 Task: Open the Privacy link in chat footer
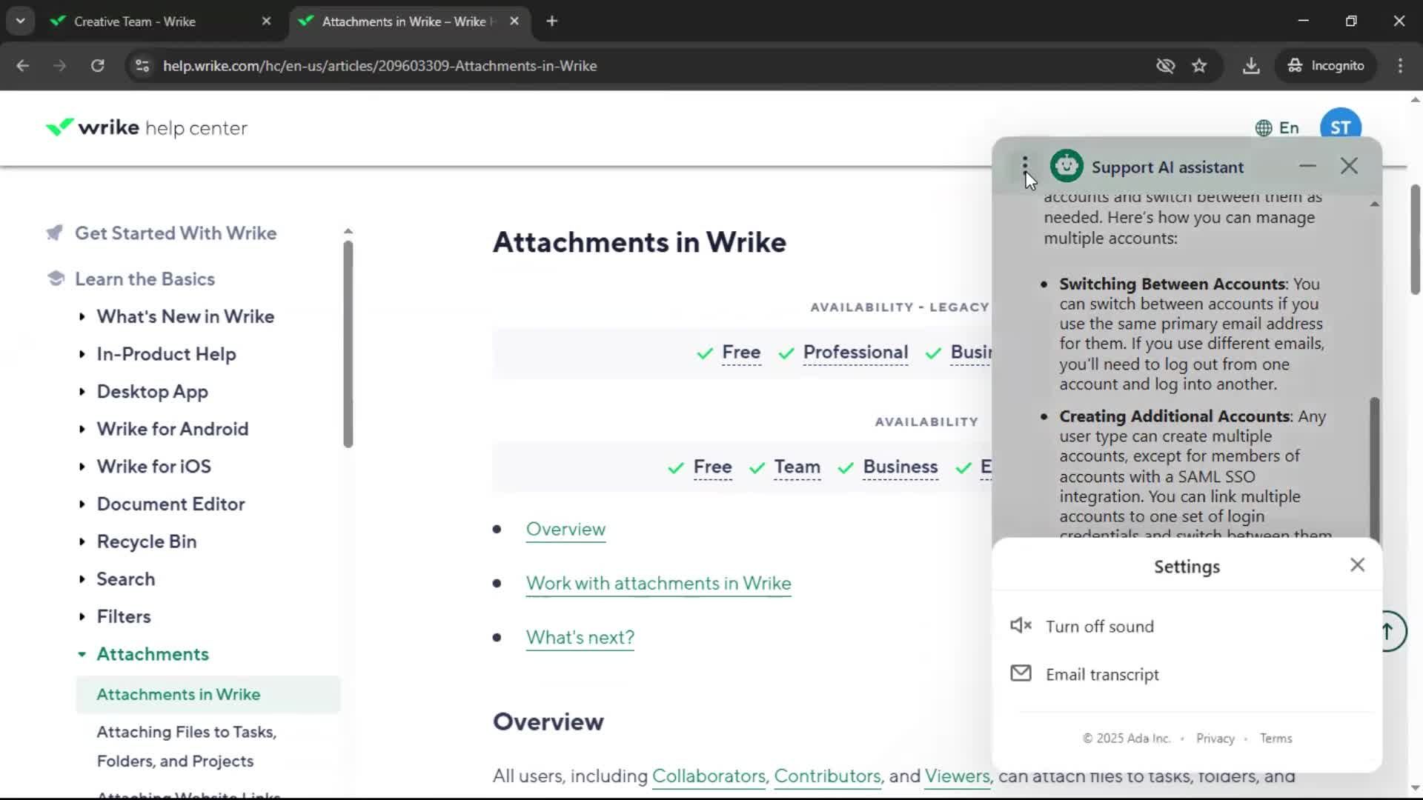pos(1215,739)
